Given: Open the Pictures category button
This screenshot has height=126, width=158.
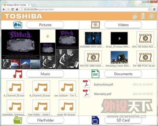Looking at the screenshot, I should (45, 25).
